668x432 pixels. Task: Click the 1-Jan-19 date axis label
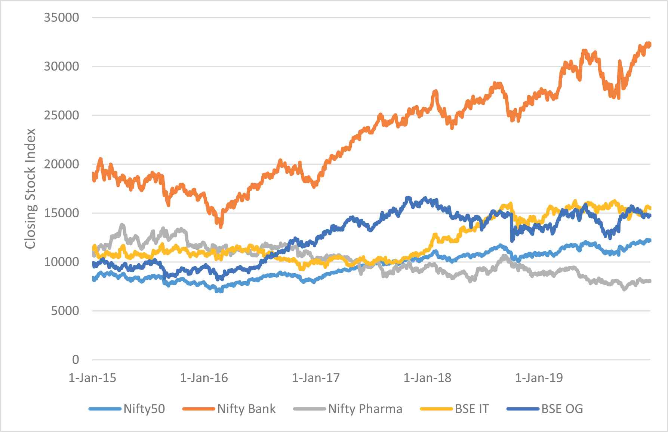click(x=539, y=378)
